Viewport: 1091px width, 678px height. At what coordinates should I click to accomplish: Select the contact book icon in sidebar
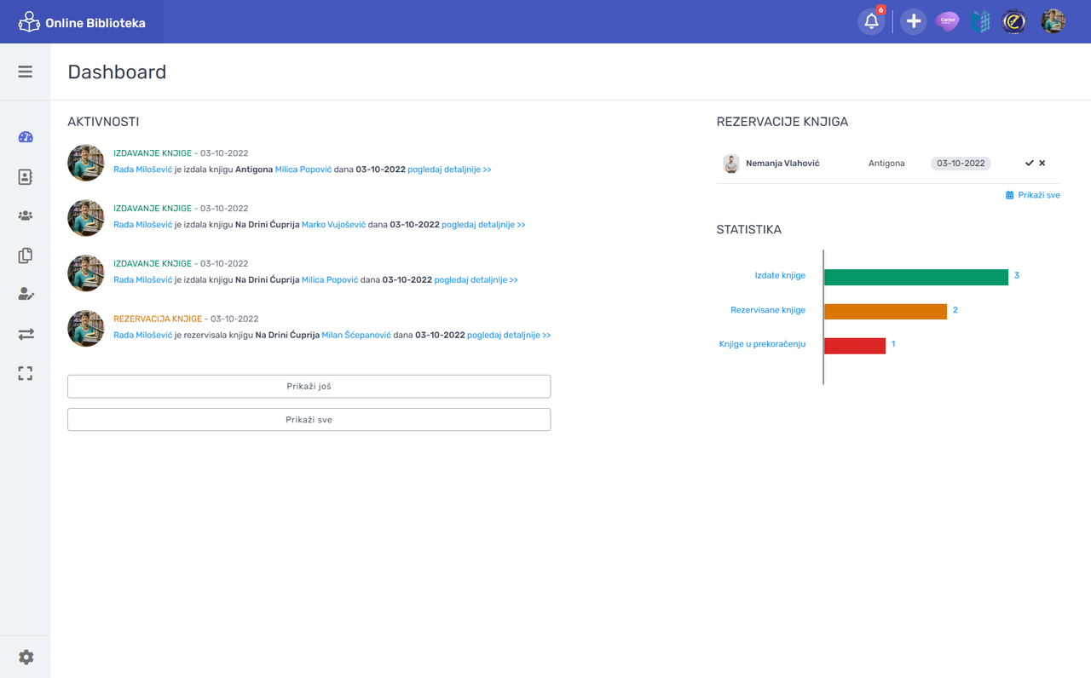pyautogui.click(x=26, y=176)
